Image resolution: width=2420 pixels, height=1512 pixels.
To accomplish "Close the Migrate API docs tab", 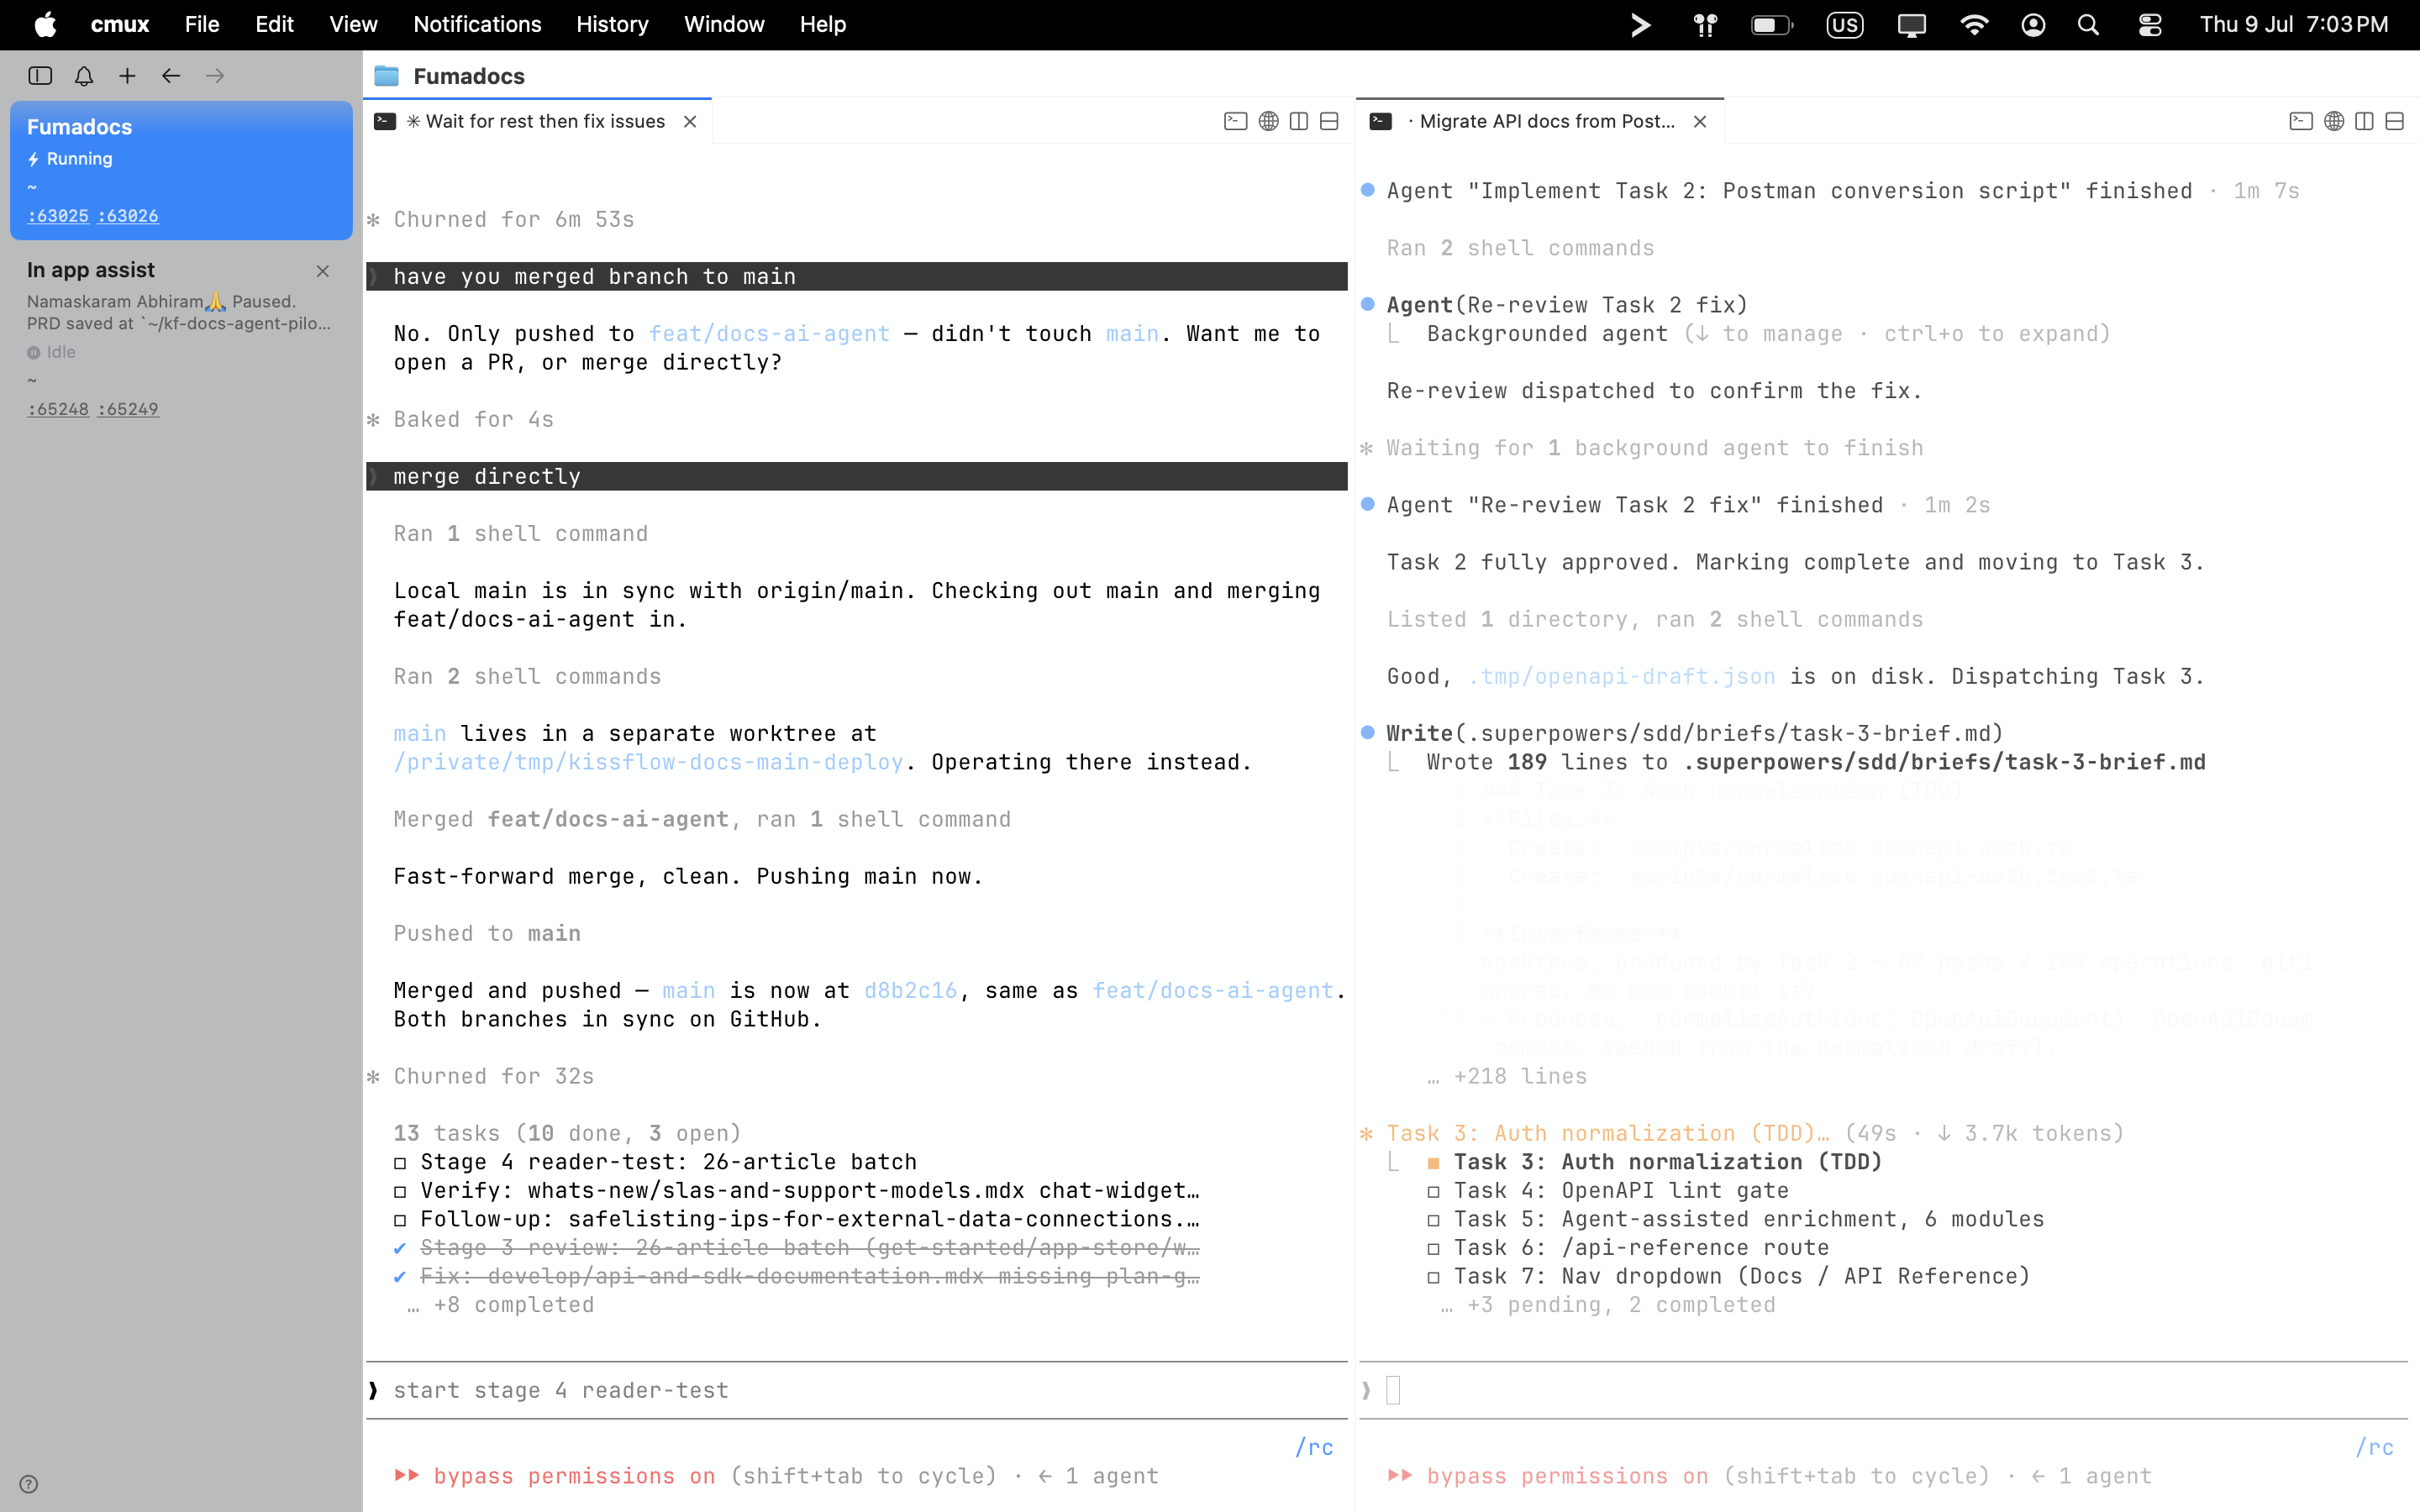I will [x=1700, y=121].
